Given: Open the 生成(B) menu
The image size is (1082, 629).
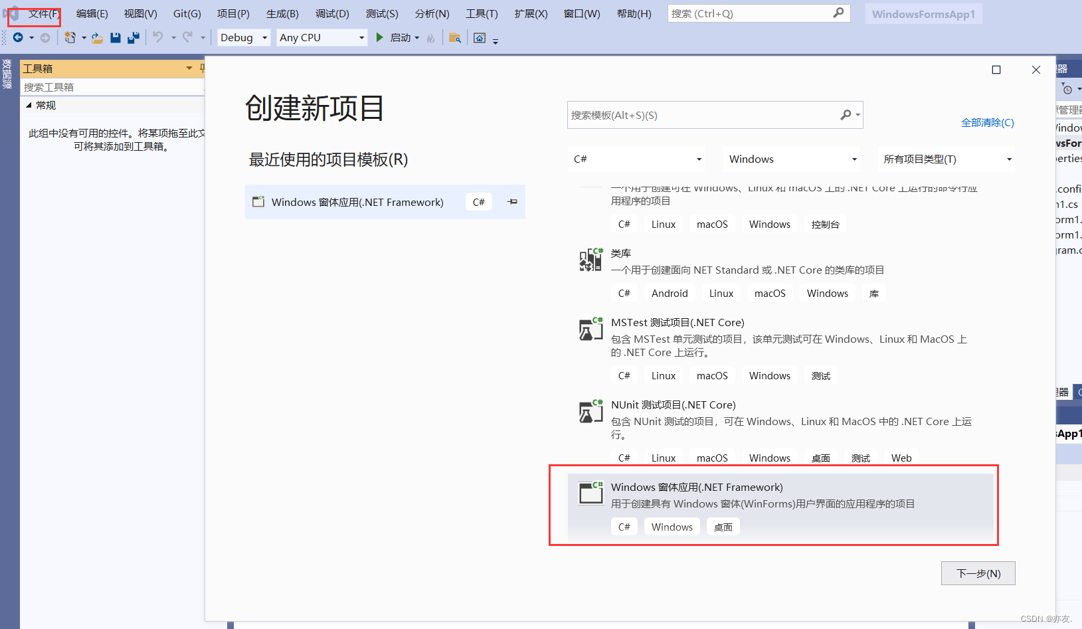Looking at the screenshot, I should click(x=282, y=13).
